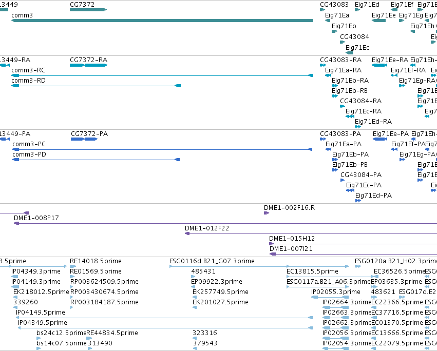This screenshot has width=437, height=351.
Task: Click the EK201027.5prime EST label
Action: [220, 302]
